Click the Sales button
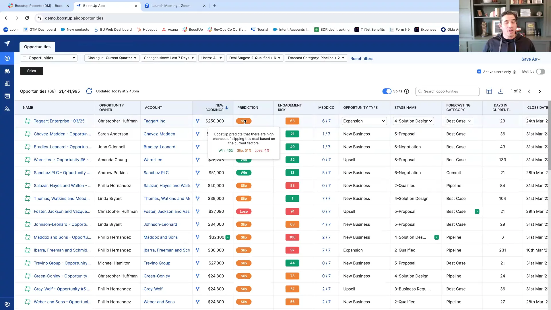This screenshot has width=551, height=310. (32, 71)
